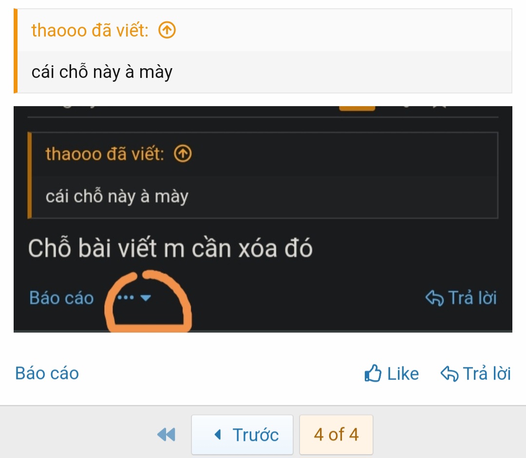Click the thumbs-up Like icon
The height and width of the screenshot is (458, 526).
point(373,373)
